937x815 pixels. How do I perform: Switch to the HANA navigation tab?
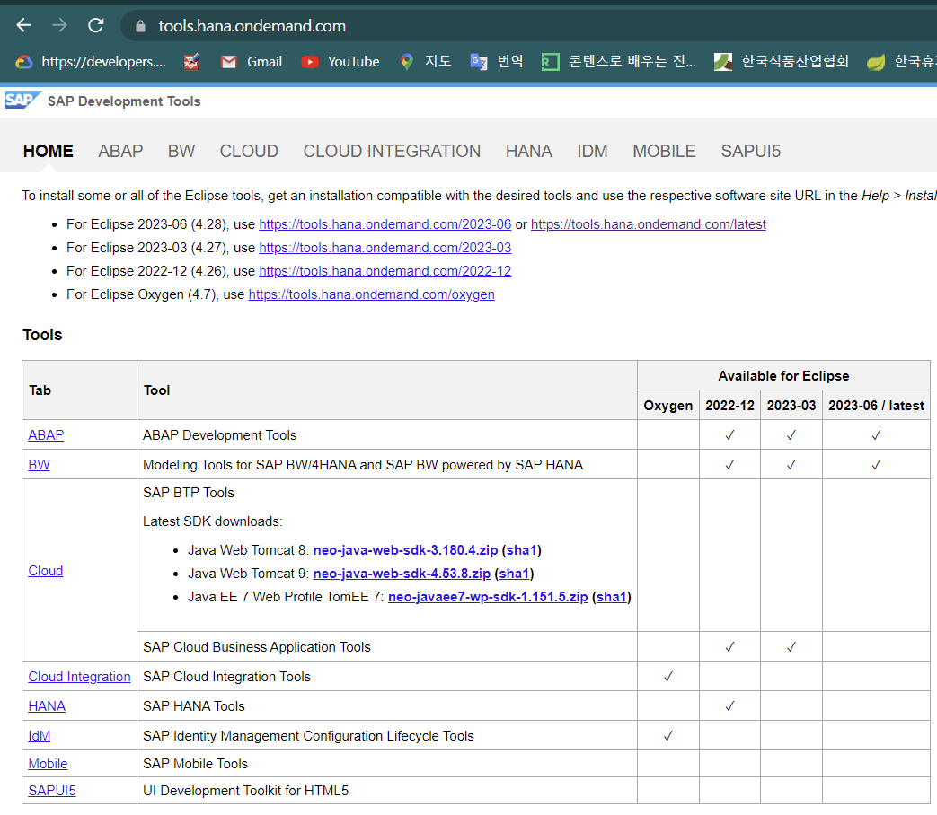[x=529, y=151]
